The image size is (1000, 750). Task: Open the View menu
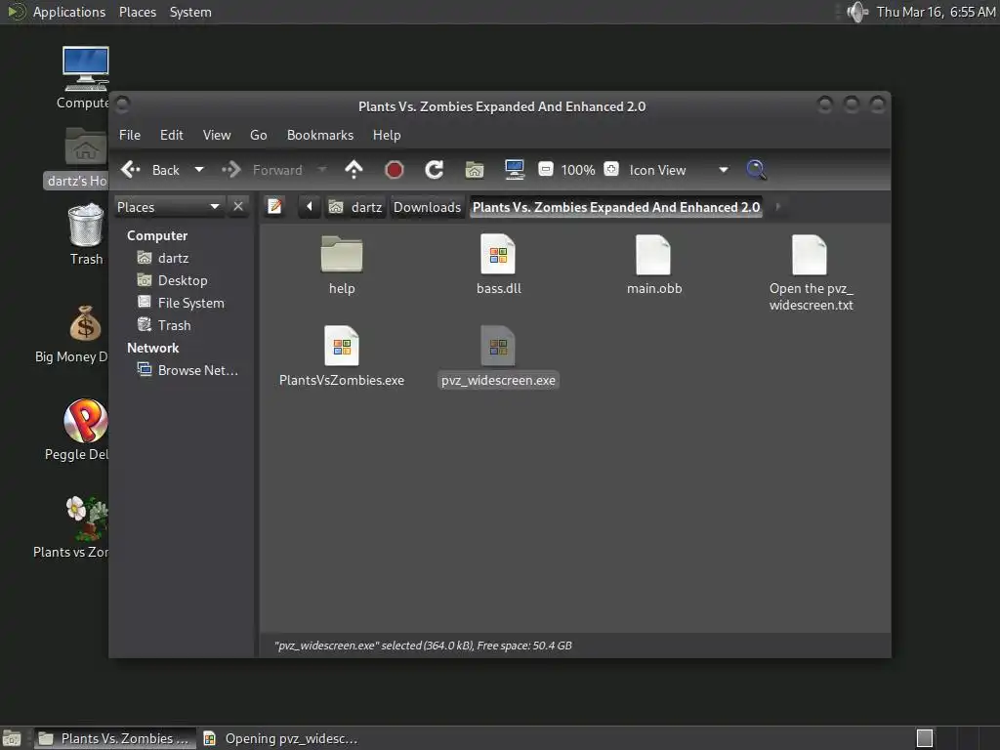pos(217,135)
